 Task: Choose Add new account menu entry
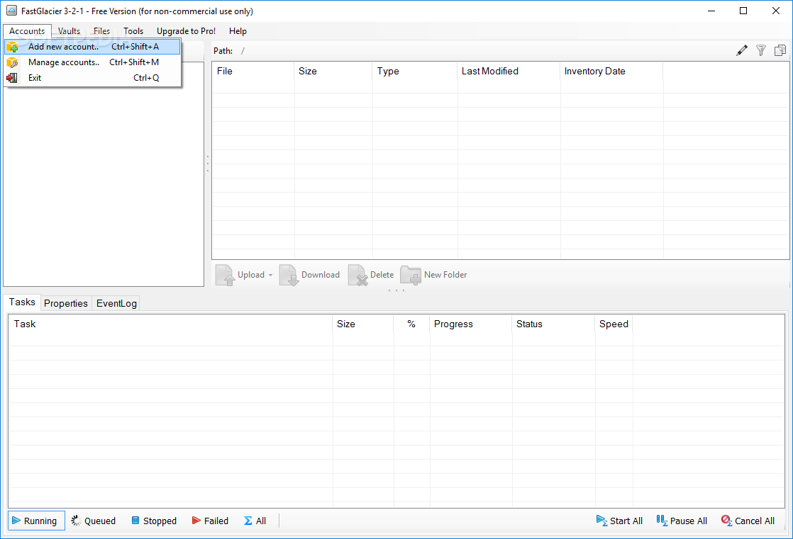(x=92, y=47)
